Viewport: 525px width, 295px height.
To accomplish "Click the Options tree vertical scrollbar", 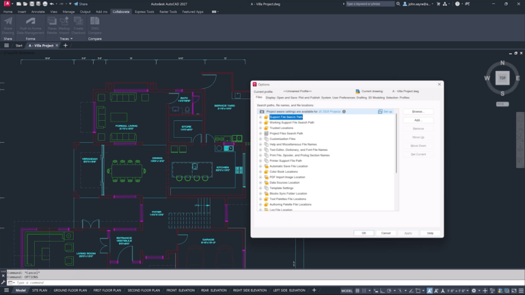I will (396, 144).
